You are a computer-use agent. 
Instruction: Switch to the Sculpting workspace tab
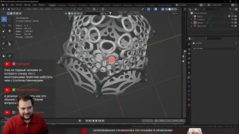[x=72, y=5]
